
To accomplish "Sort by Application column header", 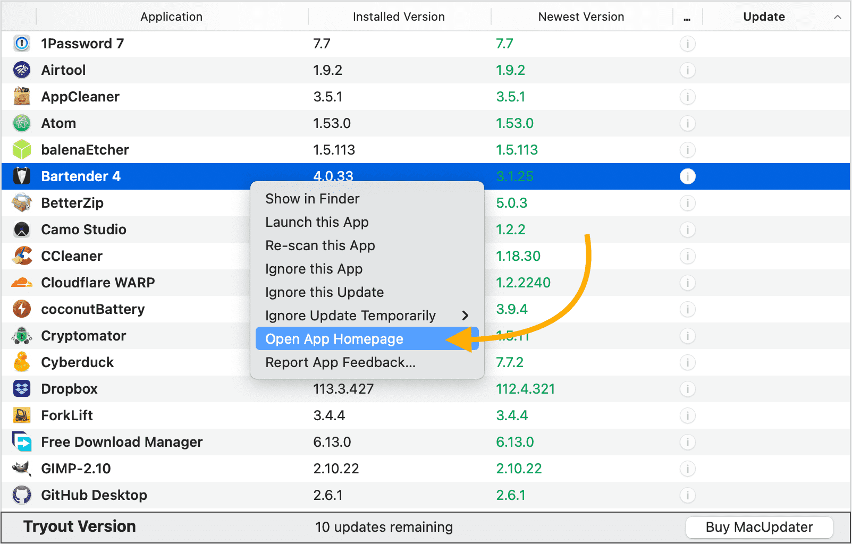I will point(172,17).
